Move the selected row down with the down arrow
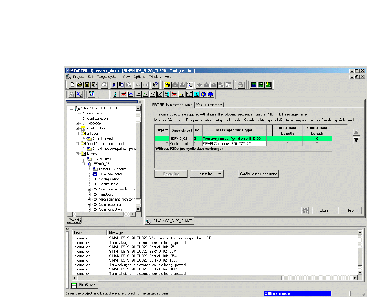Image resolution: width=368 pixels, height=297 pixels. 356,141
